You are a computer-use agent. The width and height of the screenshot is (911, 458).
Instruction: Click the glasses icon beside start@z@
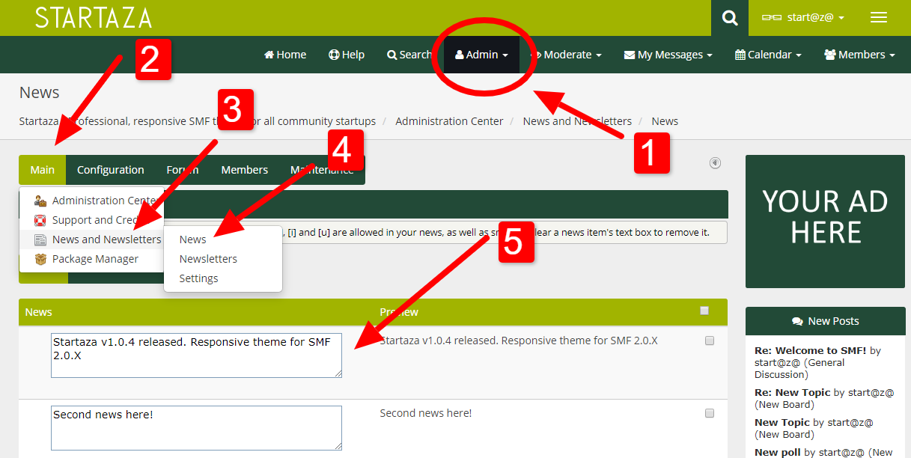(772, 17)
